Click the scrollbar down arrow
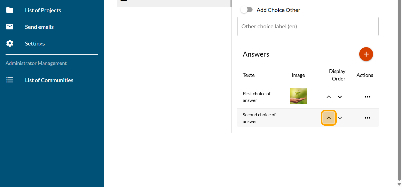This screenshot has width=402, height=187. point(399,184)
